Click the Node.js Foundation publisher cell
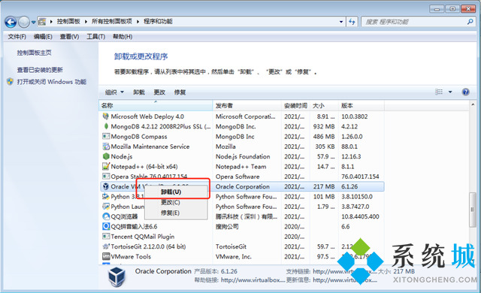The height and width of the screenshot is (293, 481). coord(243,156)
